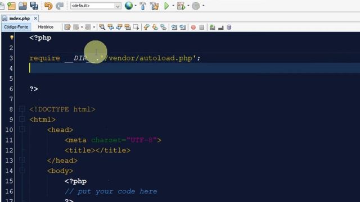Viewport: 360px width, 202px height.
Task: Go to Previous Bookmark icon
Action: click(x=146, y=27)
